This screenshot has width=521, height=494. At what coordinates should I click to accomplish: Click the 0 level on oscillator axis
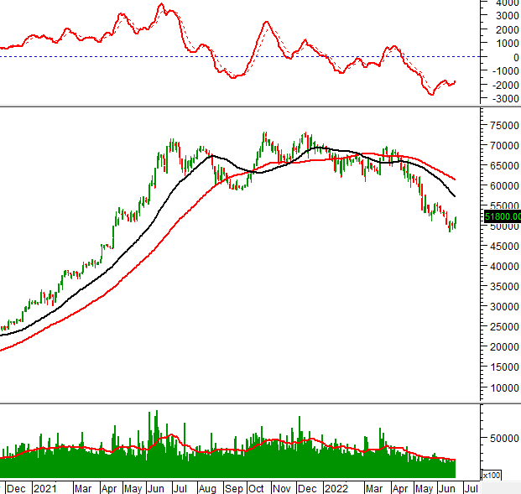[512, 57]
